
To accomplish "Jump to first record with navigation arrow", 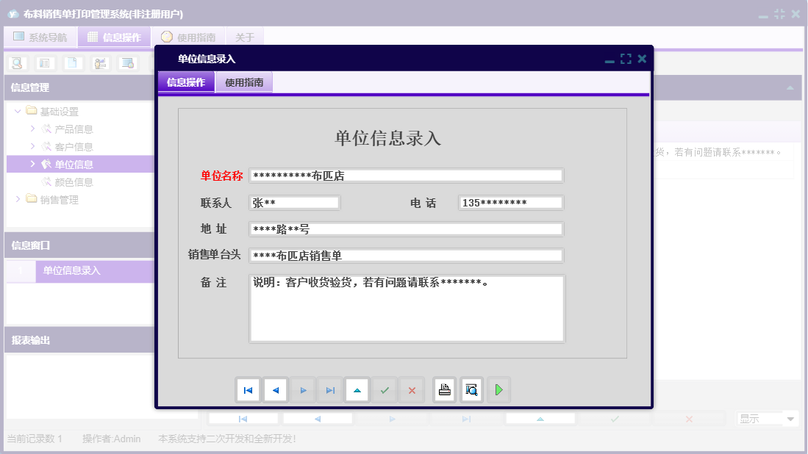I will pyautogui.click(x=248, y=390).
